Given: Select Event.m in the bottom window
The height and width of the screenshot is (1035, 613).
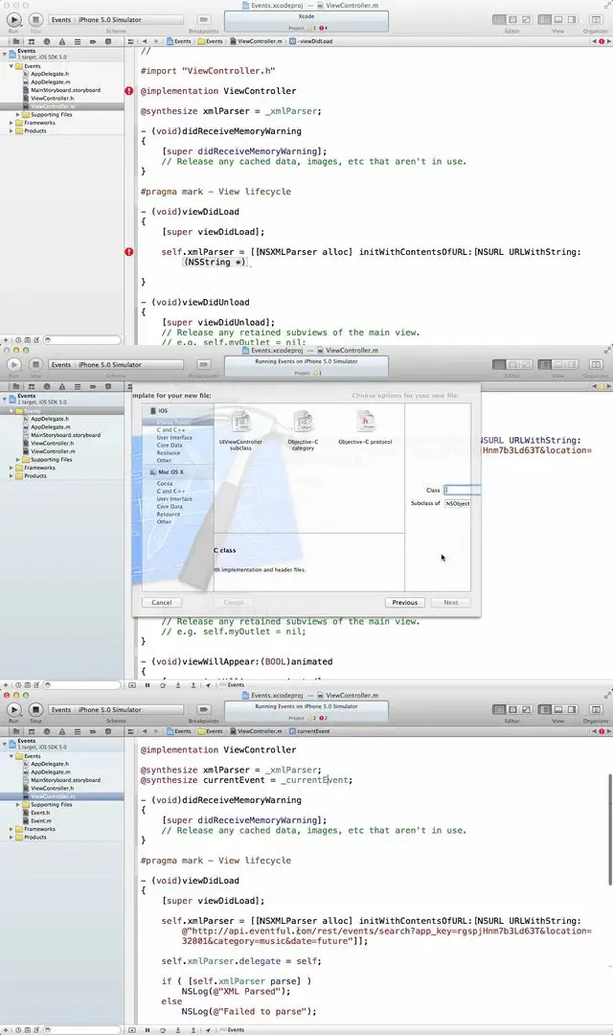Looking at the screenshot, I should (x=41, y=821).
